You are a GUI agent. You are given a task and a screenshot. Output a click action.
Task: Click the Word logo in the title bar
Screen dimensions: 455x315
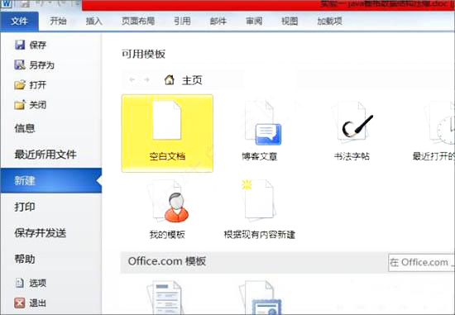tap(7, 4)
